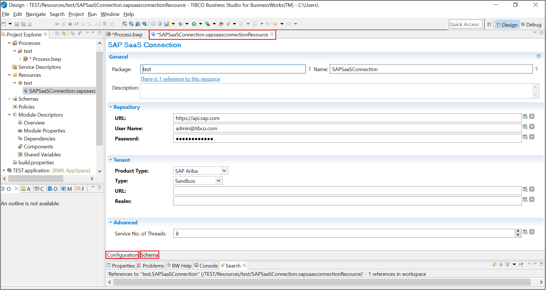This screenshot has height=290, width=546.
Task: Collapse the Processes tree node
Action: tap(9, 43)
